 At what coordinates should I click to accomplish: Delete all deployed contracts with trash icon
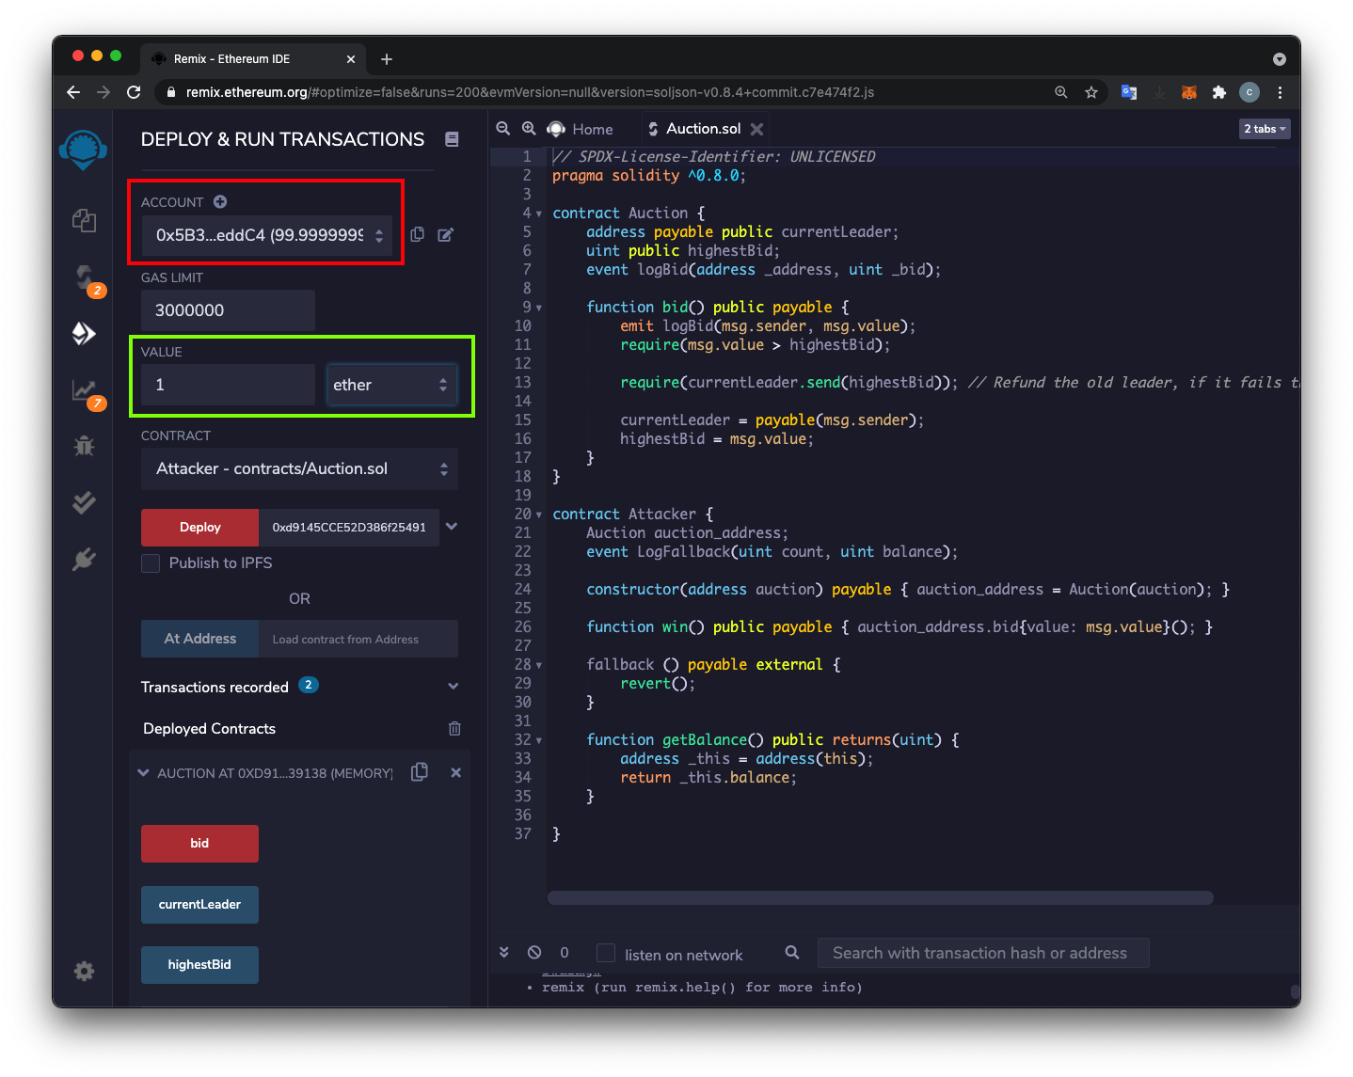coord(454,728)
